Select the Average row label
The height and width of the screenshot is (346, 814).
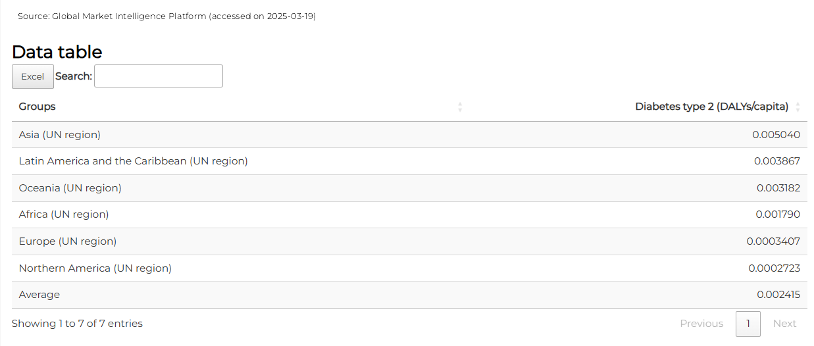[x=39, y=295]
